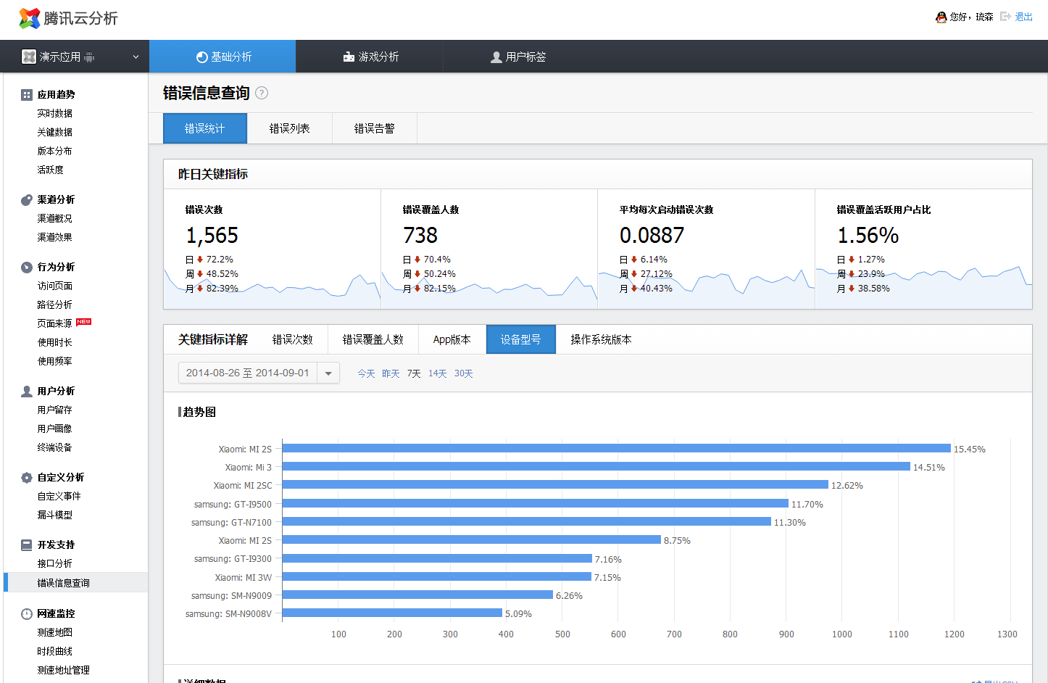The width and height of the screenshot is (1048, 683).
Task: Click the 应用趋势 grid icon in sidebar
Action: [27, 95]
